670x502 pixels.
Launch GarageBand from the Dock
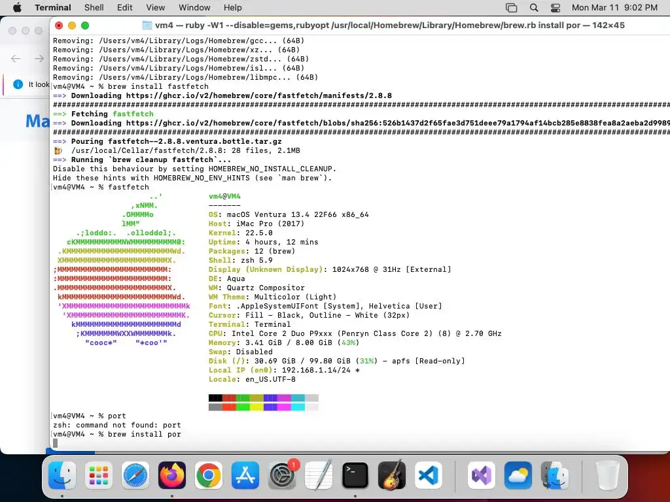coord(392,475)
